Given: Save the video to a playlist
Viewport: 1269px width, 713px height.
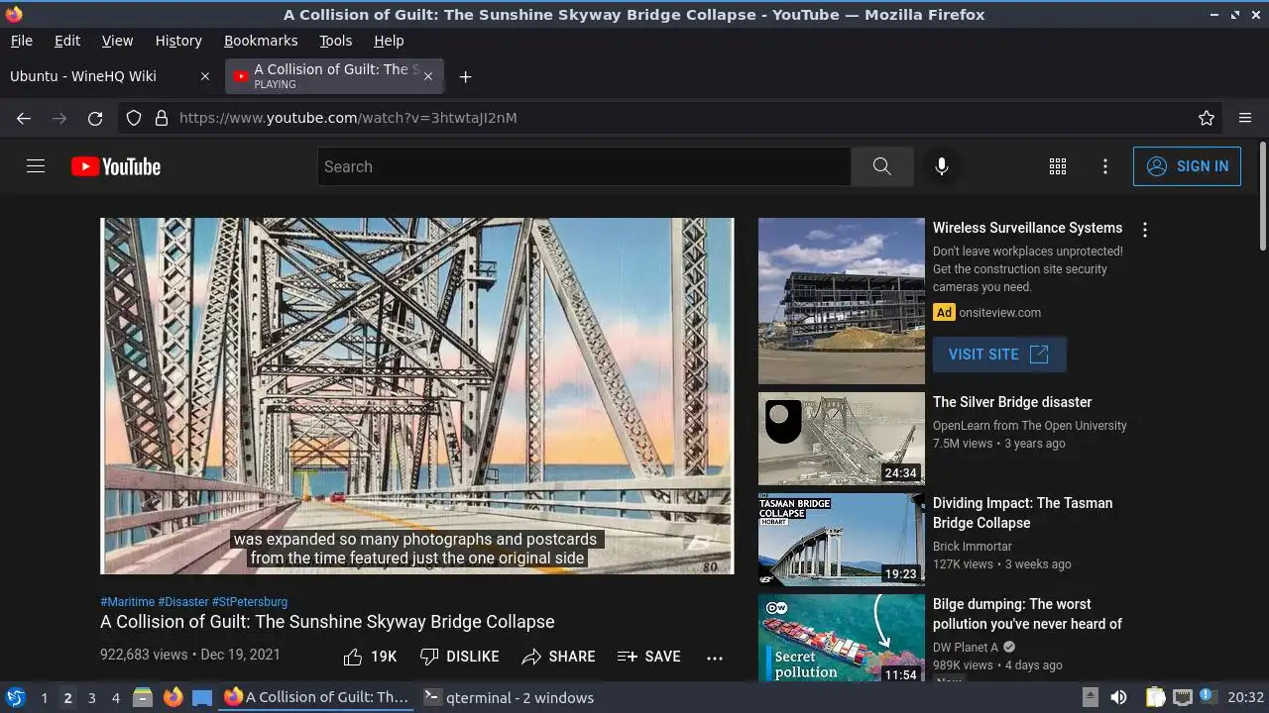Looking at the screenshot, I should [648, 657].
